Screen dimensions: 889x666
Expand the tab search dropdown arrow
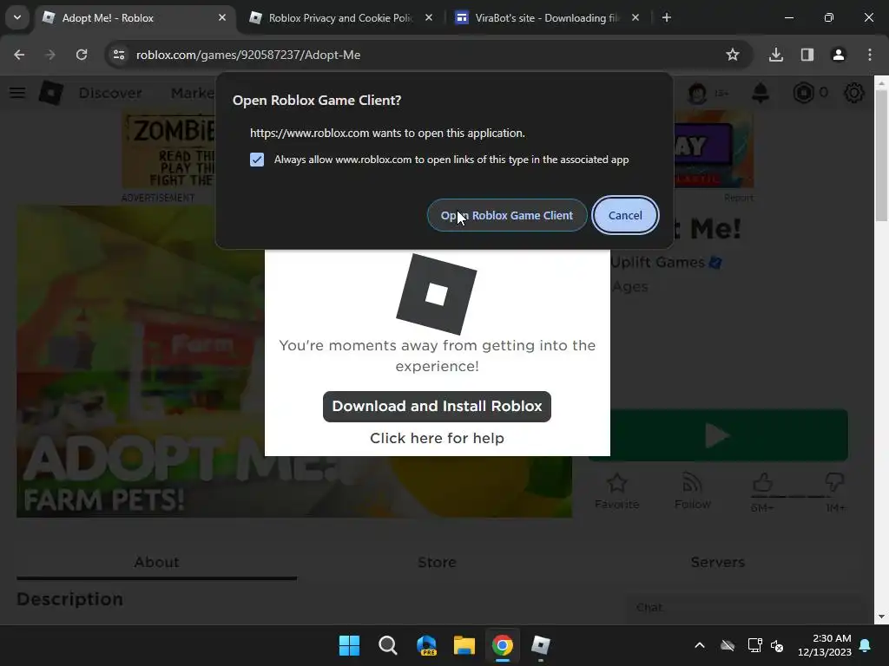17,17
